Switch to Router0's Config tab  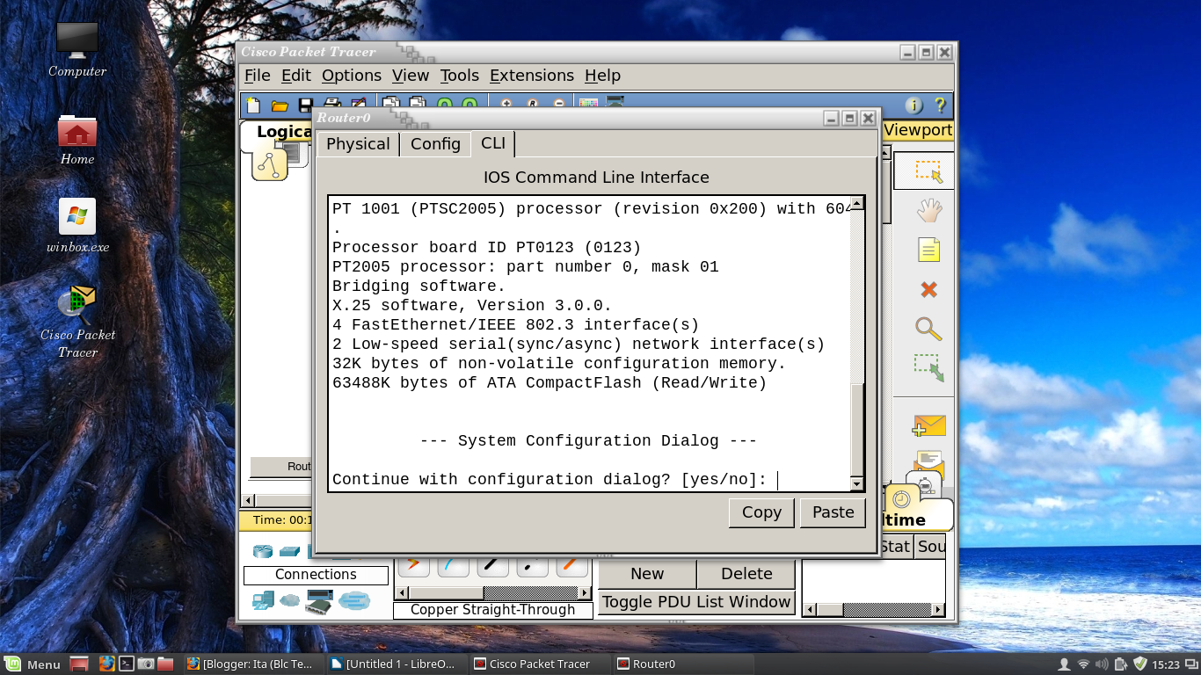click(435, 143)
